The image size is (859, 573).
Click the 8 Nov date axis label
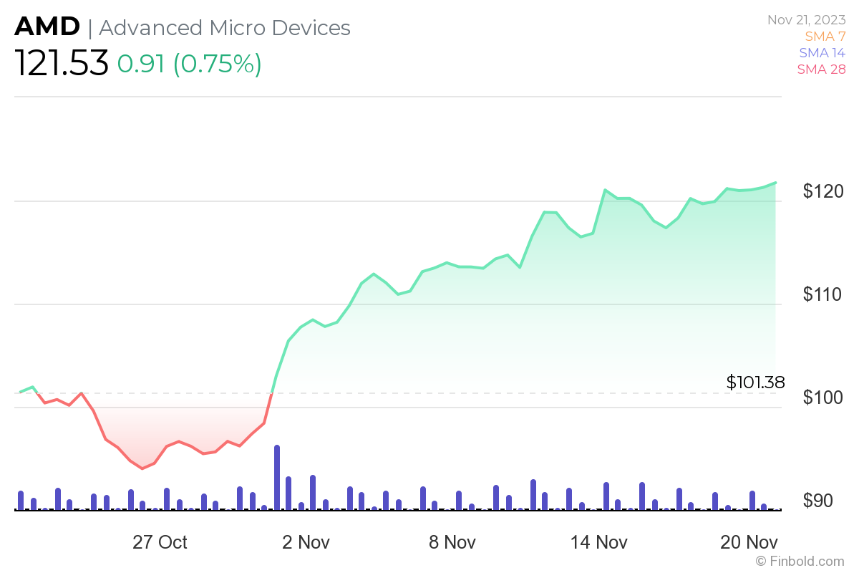pyautogui.click(x=452, y=542)
